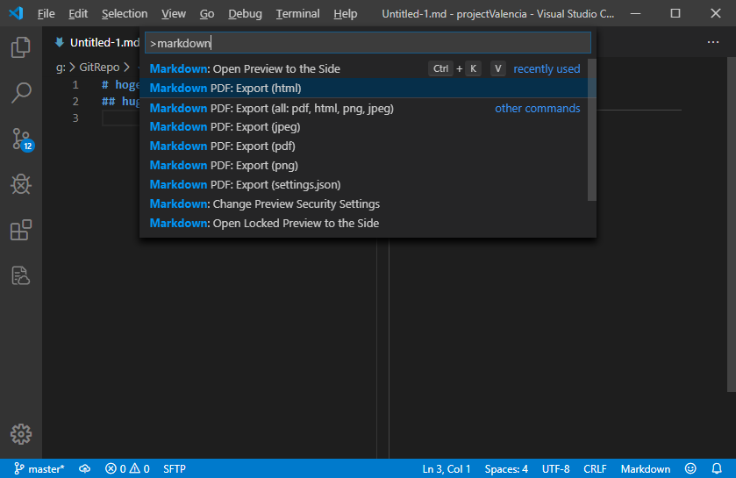Open the Extensions view icon

pos(21,231)
